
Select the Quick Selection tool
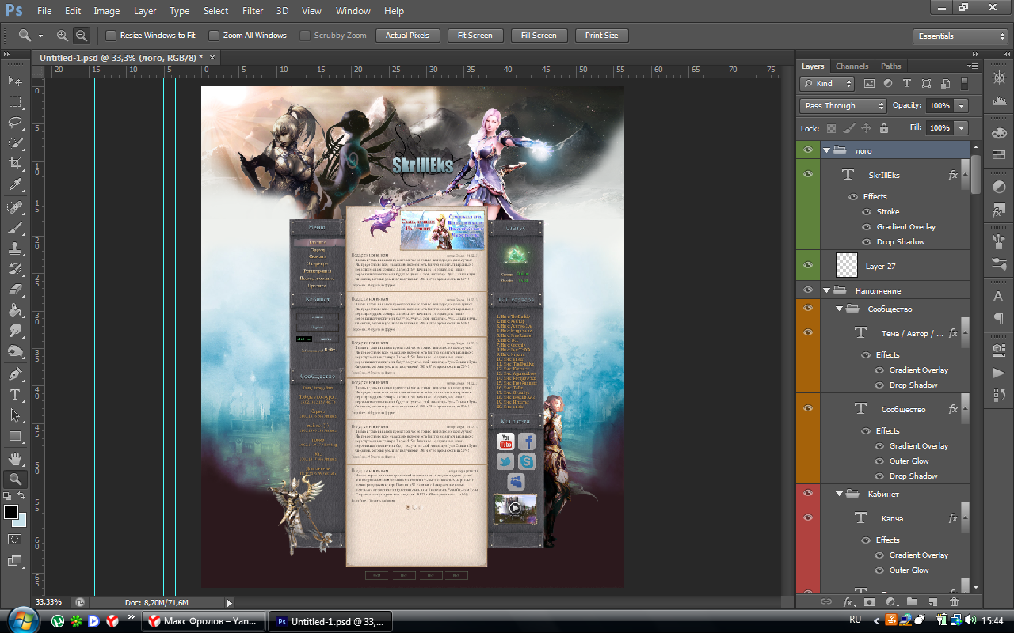point(15,143)
